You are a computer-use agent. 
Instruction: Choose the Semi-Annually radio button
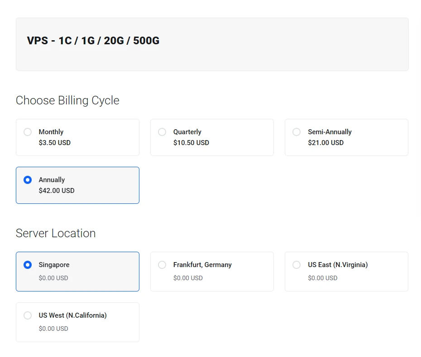click(297, 132)
